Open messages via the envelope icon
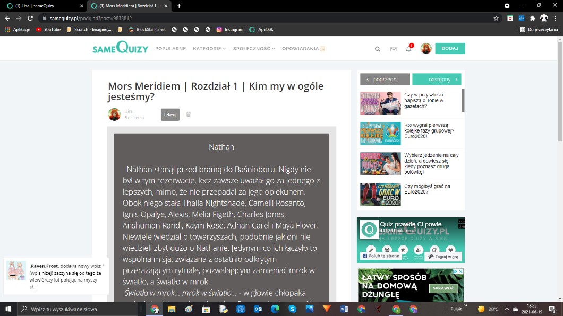The image size is (563, 316). tap(393, 49)
